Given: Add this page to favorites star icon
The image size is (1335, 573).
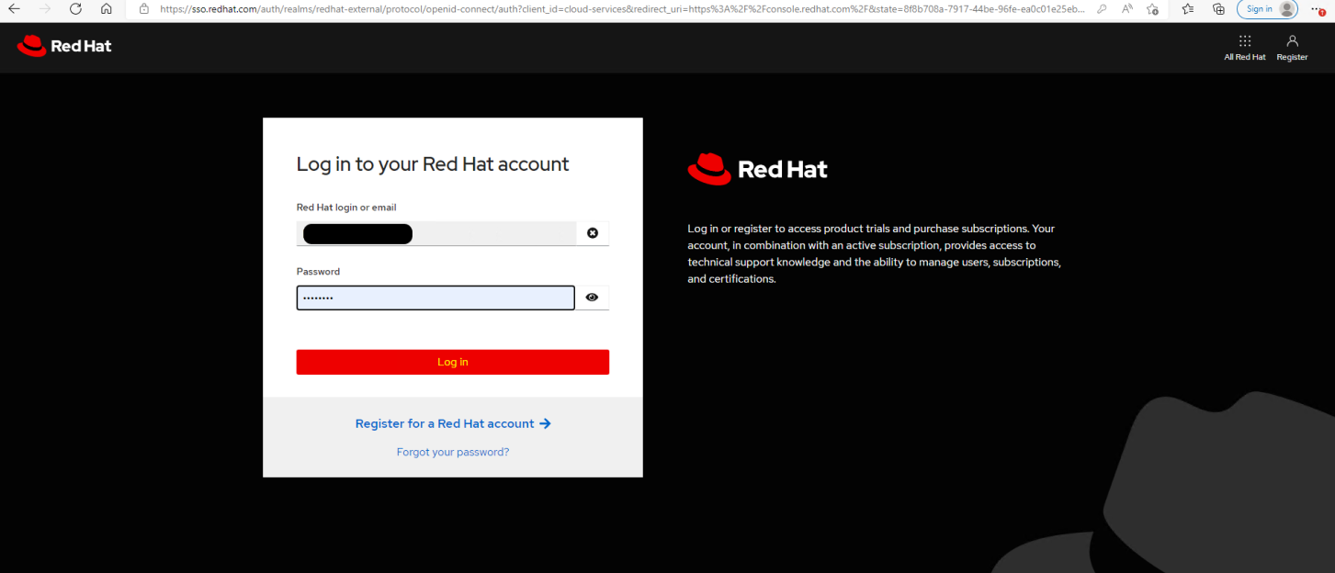Looking at the screenshot, I should point(1153,8).
